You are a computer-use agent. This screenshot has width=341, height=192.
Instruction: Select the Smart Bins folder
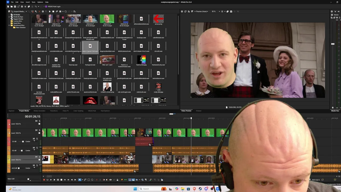click(x=17, y=23)
